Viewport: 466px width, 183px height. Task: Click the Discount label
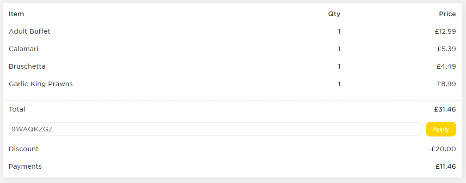24,149
